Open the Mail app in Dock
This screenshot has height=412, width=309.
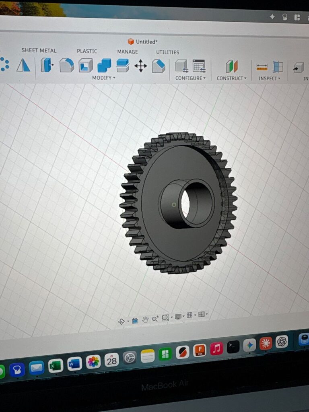coord(37,368)
